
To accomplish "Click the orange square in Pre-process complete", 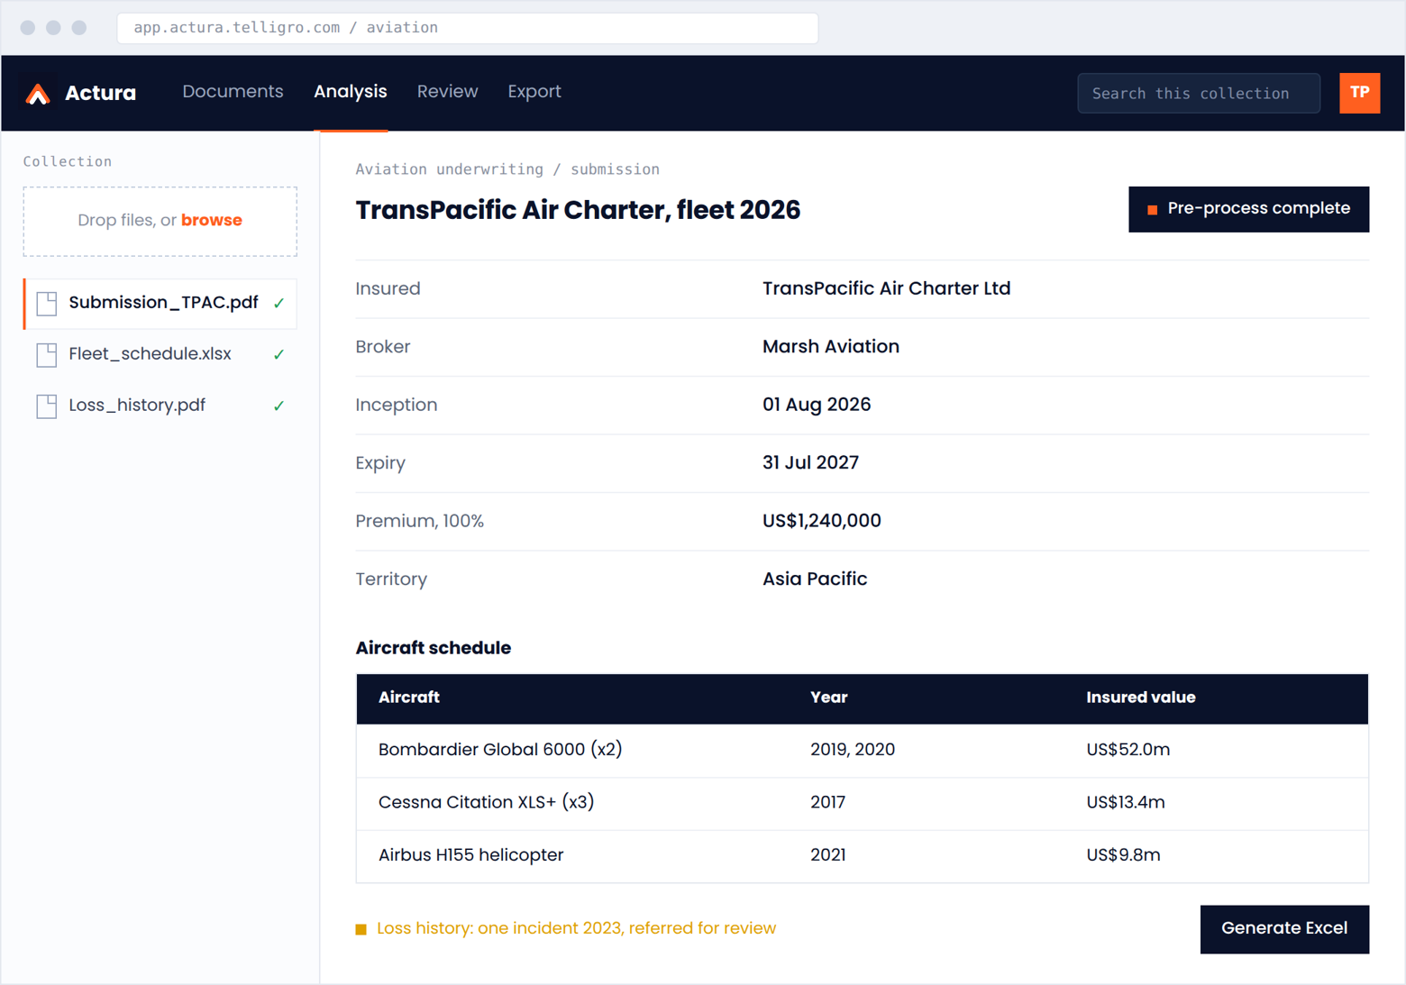I will (1152, 209).
